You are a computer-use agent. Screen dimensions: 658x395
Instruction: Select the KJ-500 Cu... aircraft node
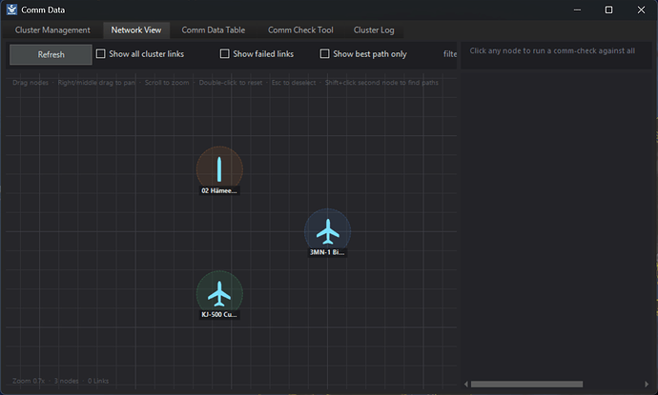pyautogui.click(x=219, y=293)
